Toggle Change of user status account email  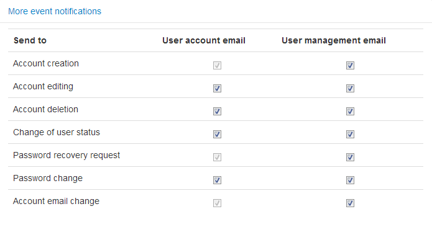[217, 134]
